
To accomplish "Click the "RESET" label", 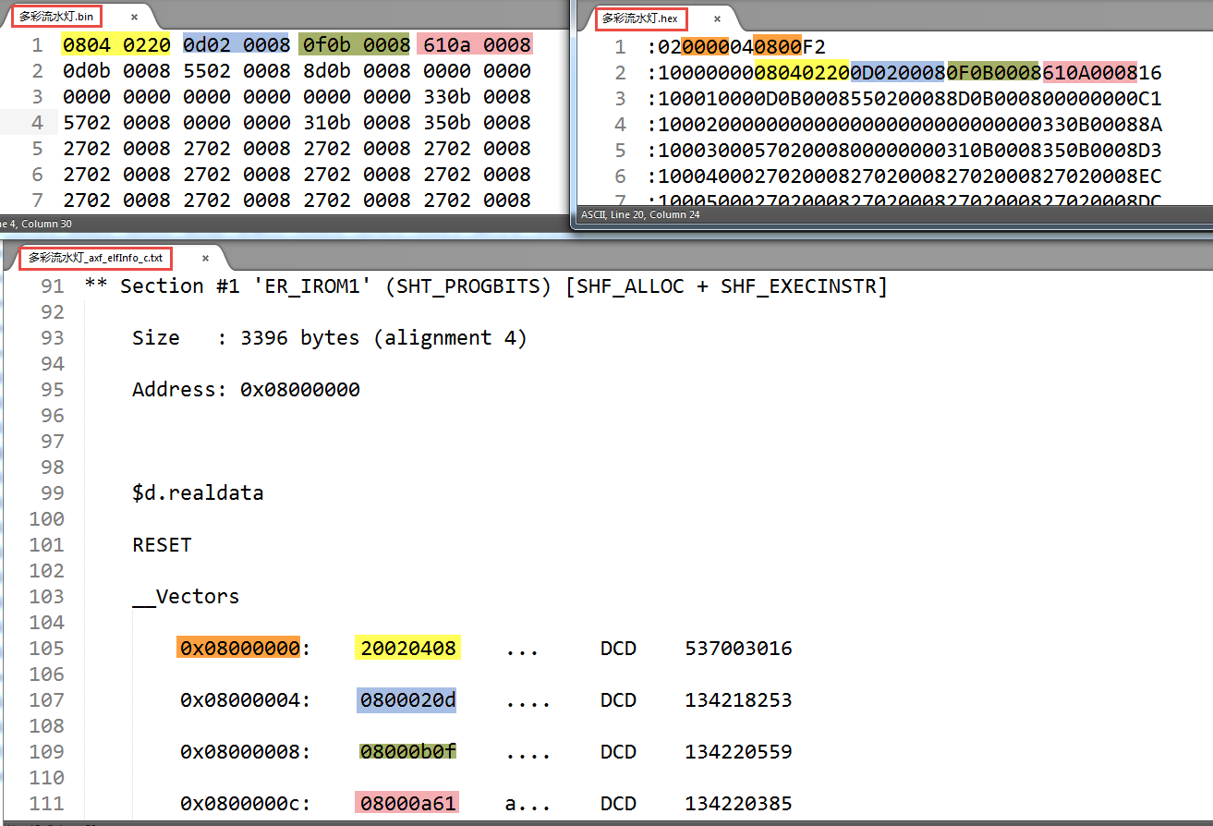I will (162, 544).
